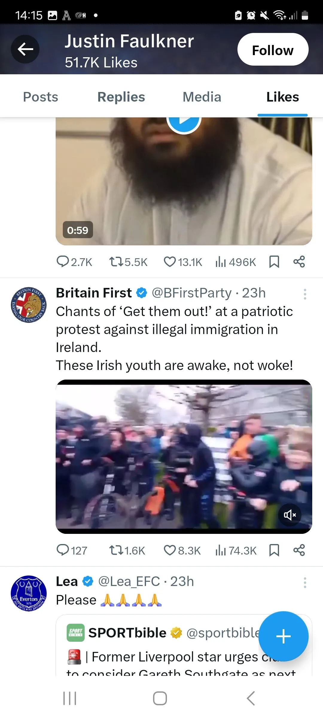The height and width of the screenshot is (719, 323).
Task: Bookmark the post with 496K views
Action: (x=274, y=262)
